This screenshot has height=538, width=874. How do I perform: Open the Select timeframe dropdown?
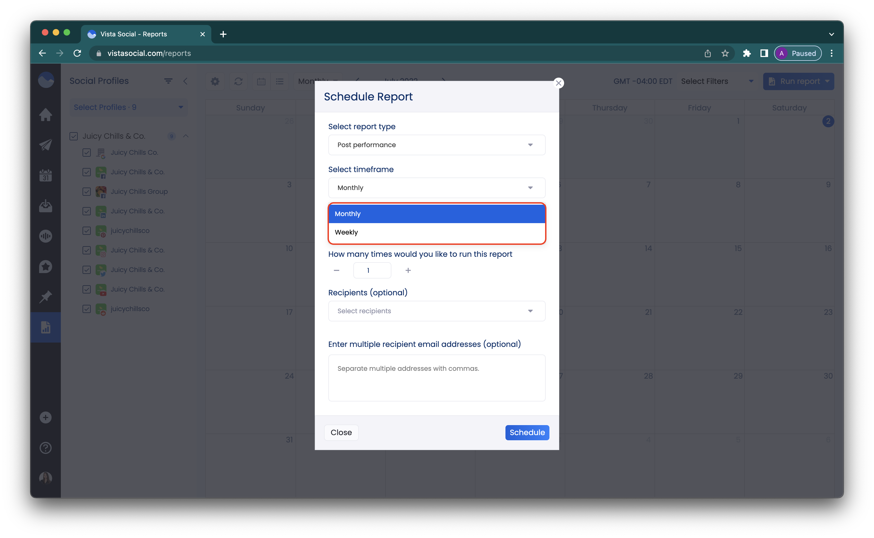436,188
